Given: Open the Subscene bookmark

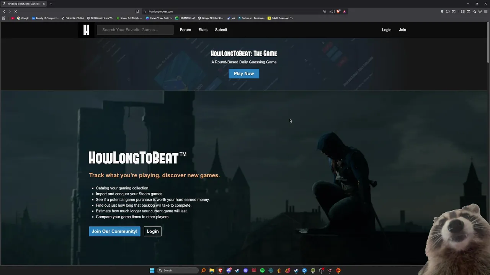Looking at the screenshot, I should 251,18.
